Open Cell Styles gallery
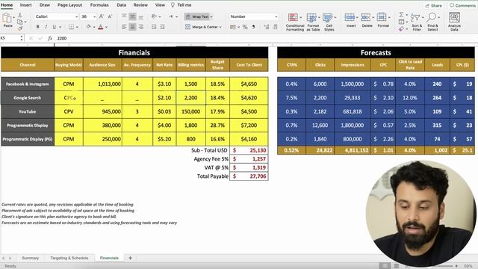The image size is (478, 269). coord(329,22)
